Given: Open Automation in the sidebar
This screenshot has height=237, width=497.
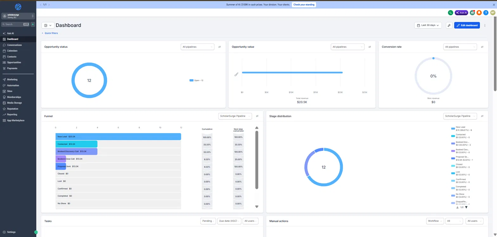Looking at the screenshot, I should [x=13, y=86].
